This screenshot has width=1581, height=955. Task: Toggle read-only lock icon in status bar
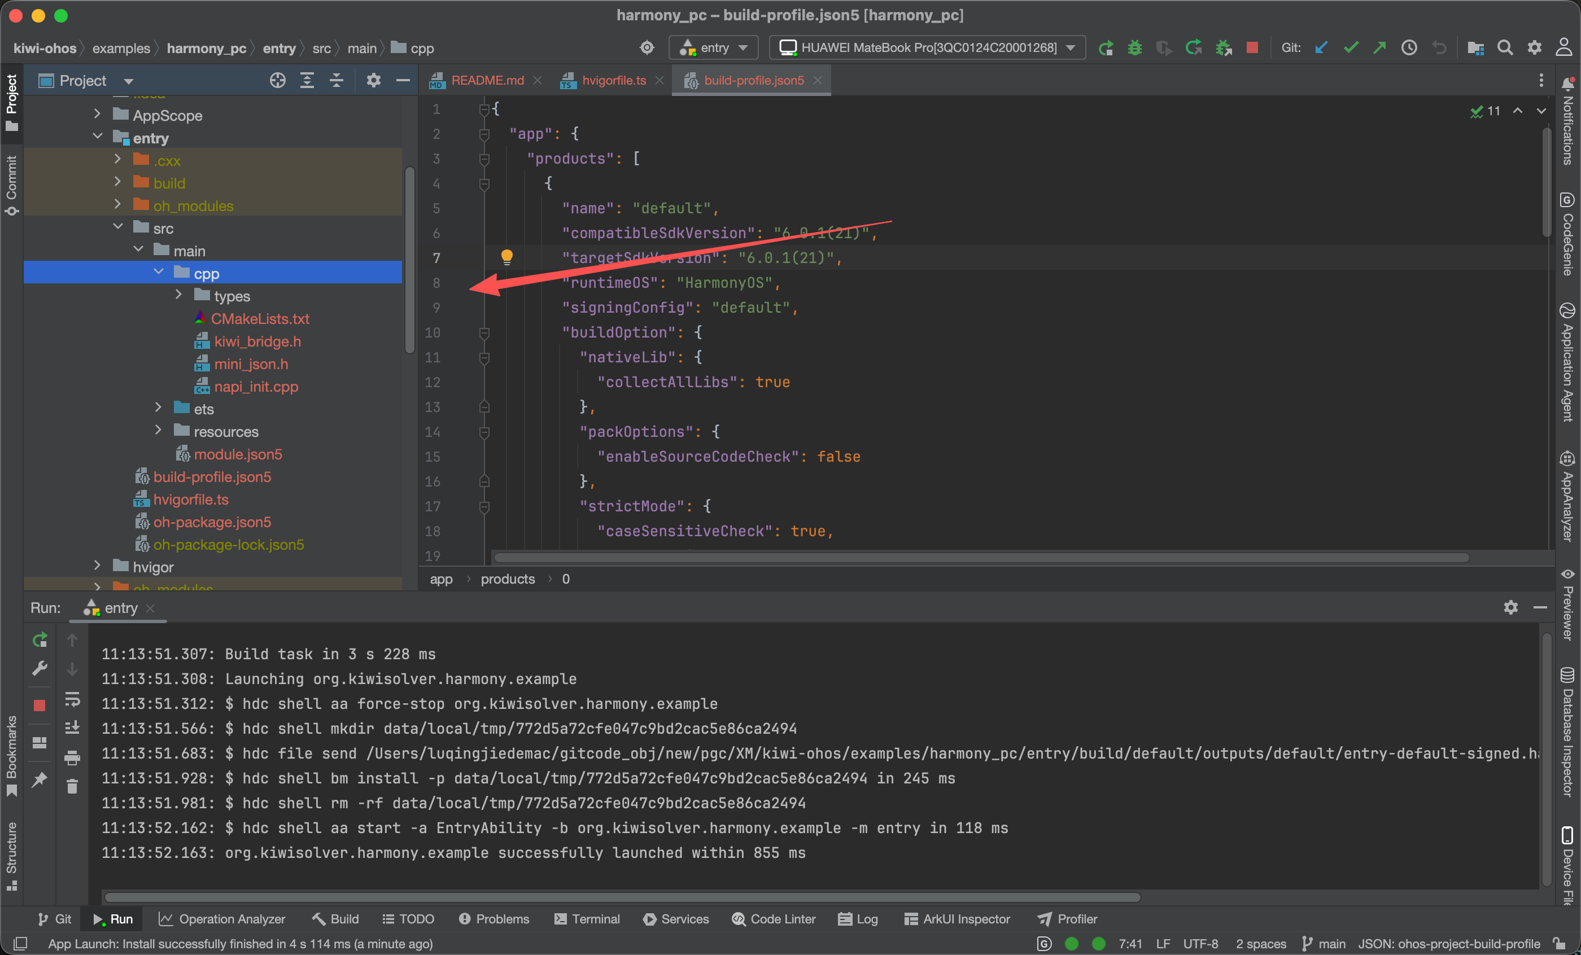[x=1559, y=944]
